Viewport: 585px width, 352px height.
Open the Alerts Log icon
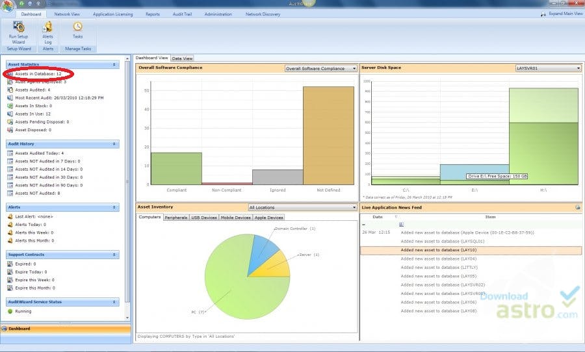point(47,27)
